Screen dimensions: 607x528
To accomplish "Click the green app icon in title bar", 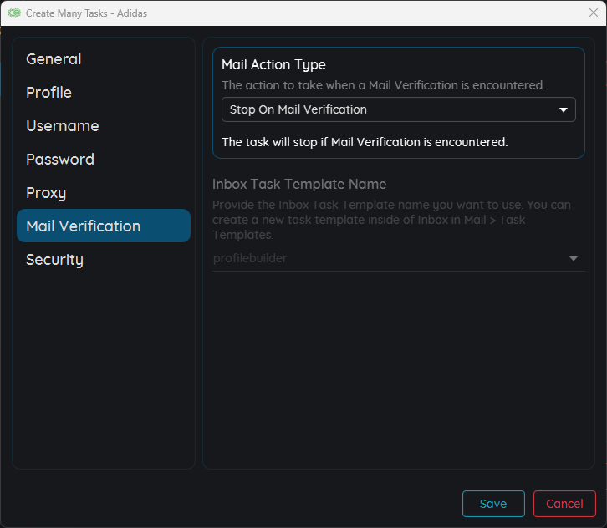I will pyautogui.click(x=14, y=13).
